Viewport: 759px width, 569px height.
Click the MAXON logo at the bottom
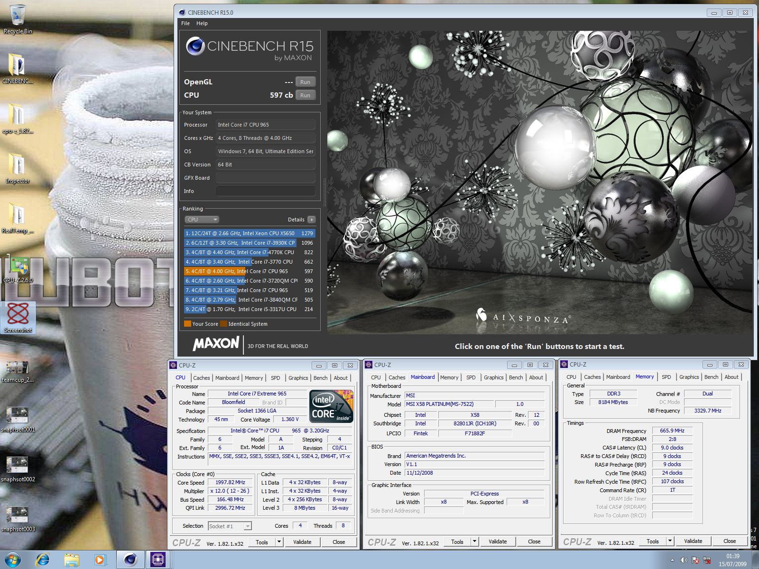coord(216,344)
